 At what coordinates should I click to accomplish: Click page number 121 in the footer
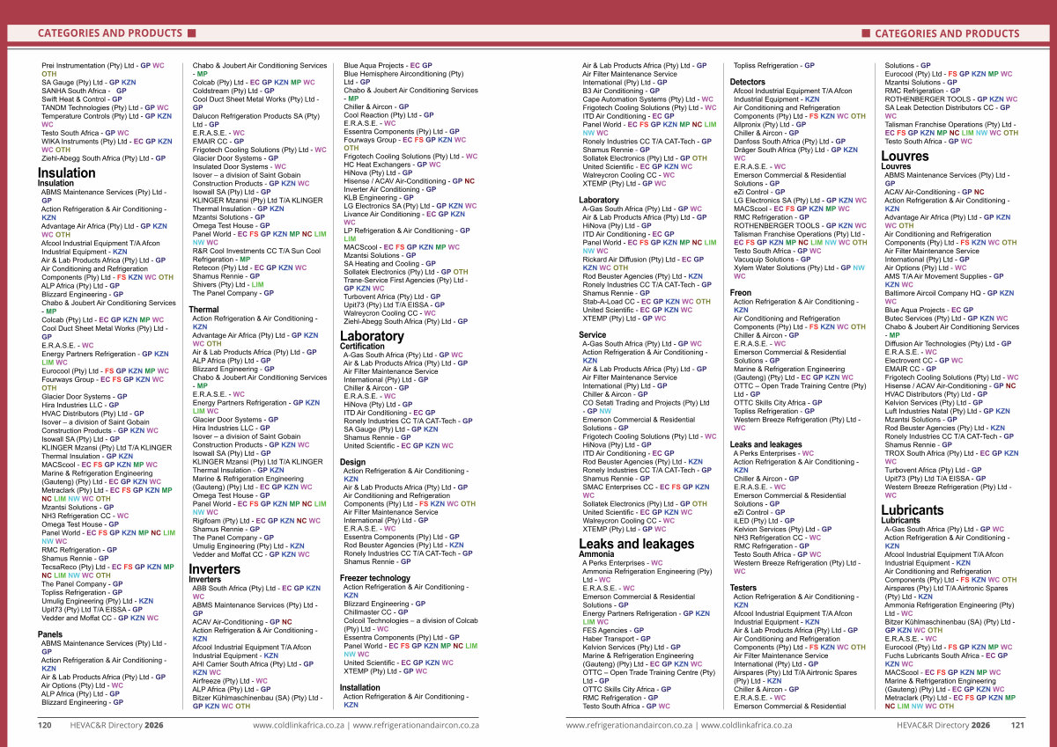pyautogui.click(x=1016, y=726)
